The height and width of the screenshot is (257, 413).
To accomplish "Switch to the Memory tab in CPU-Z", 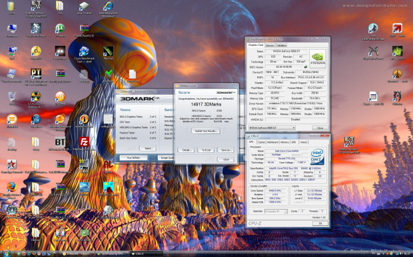I will pos(284,142).
